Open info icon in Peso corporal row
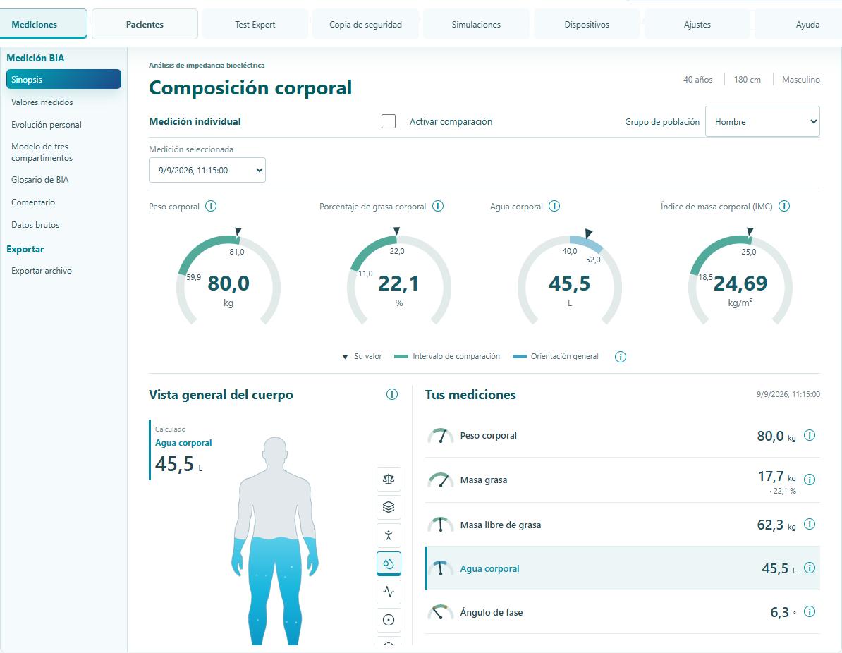Viewport: 842px width, 653px height. [810, 436]
